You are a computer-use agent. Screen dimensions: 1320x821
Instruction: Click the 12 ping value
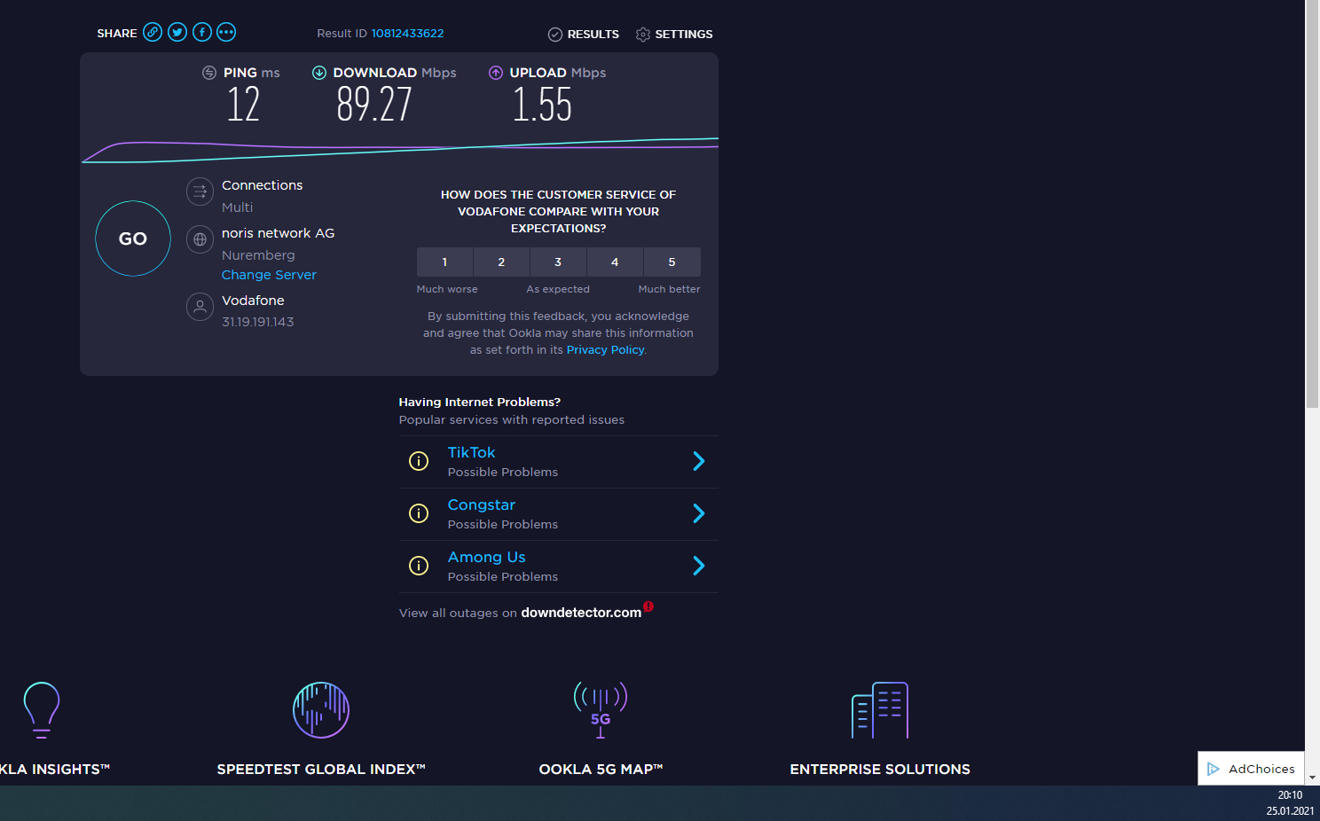click(x=243, y=105)
